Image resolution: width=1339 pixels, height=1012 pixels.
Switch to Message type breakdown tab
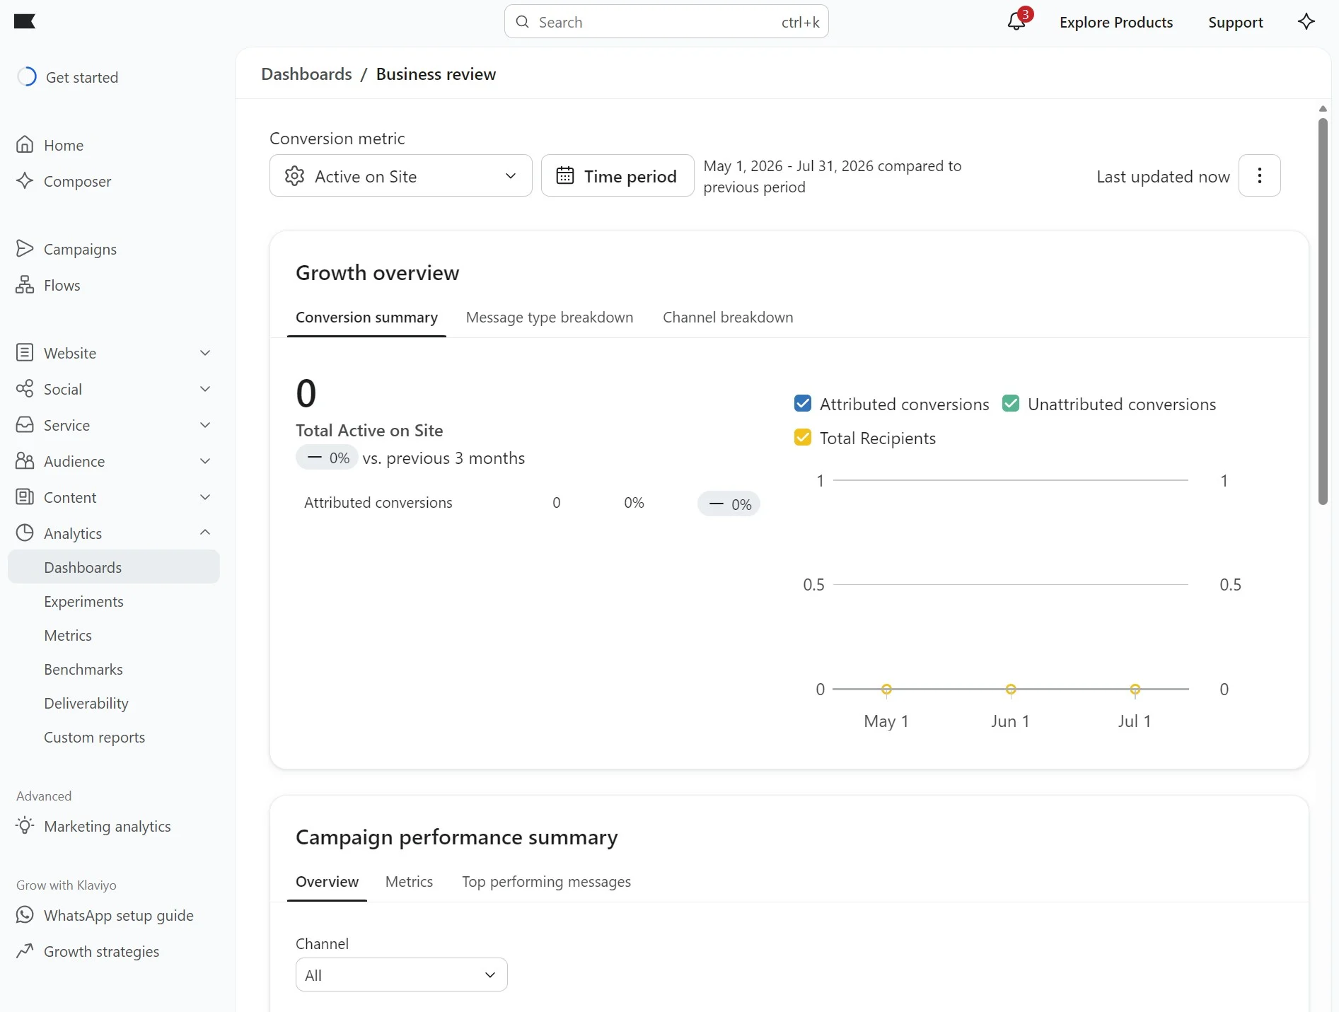click(x=550, y=318)
